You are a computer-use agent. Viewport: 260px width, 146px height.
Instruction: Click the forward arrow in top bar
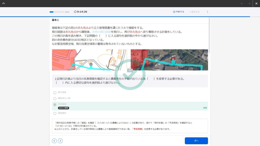click(x=249, y=4)
